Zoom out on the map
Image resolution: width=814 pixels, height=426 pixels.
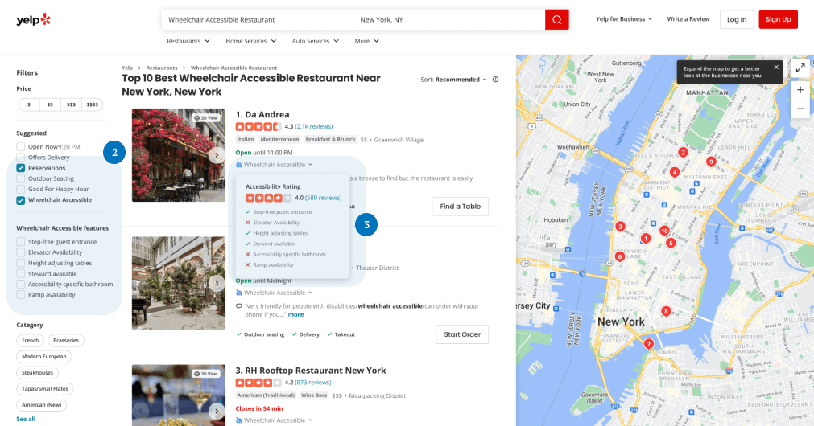click(x=800, y=109)
